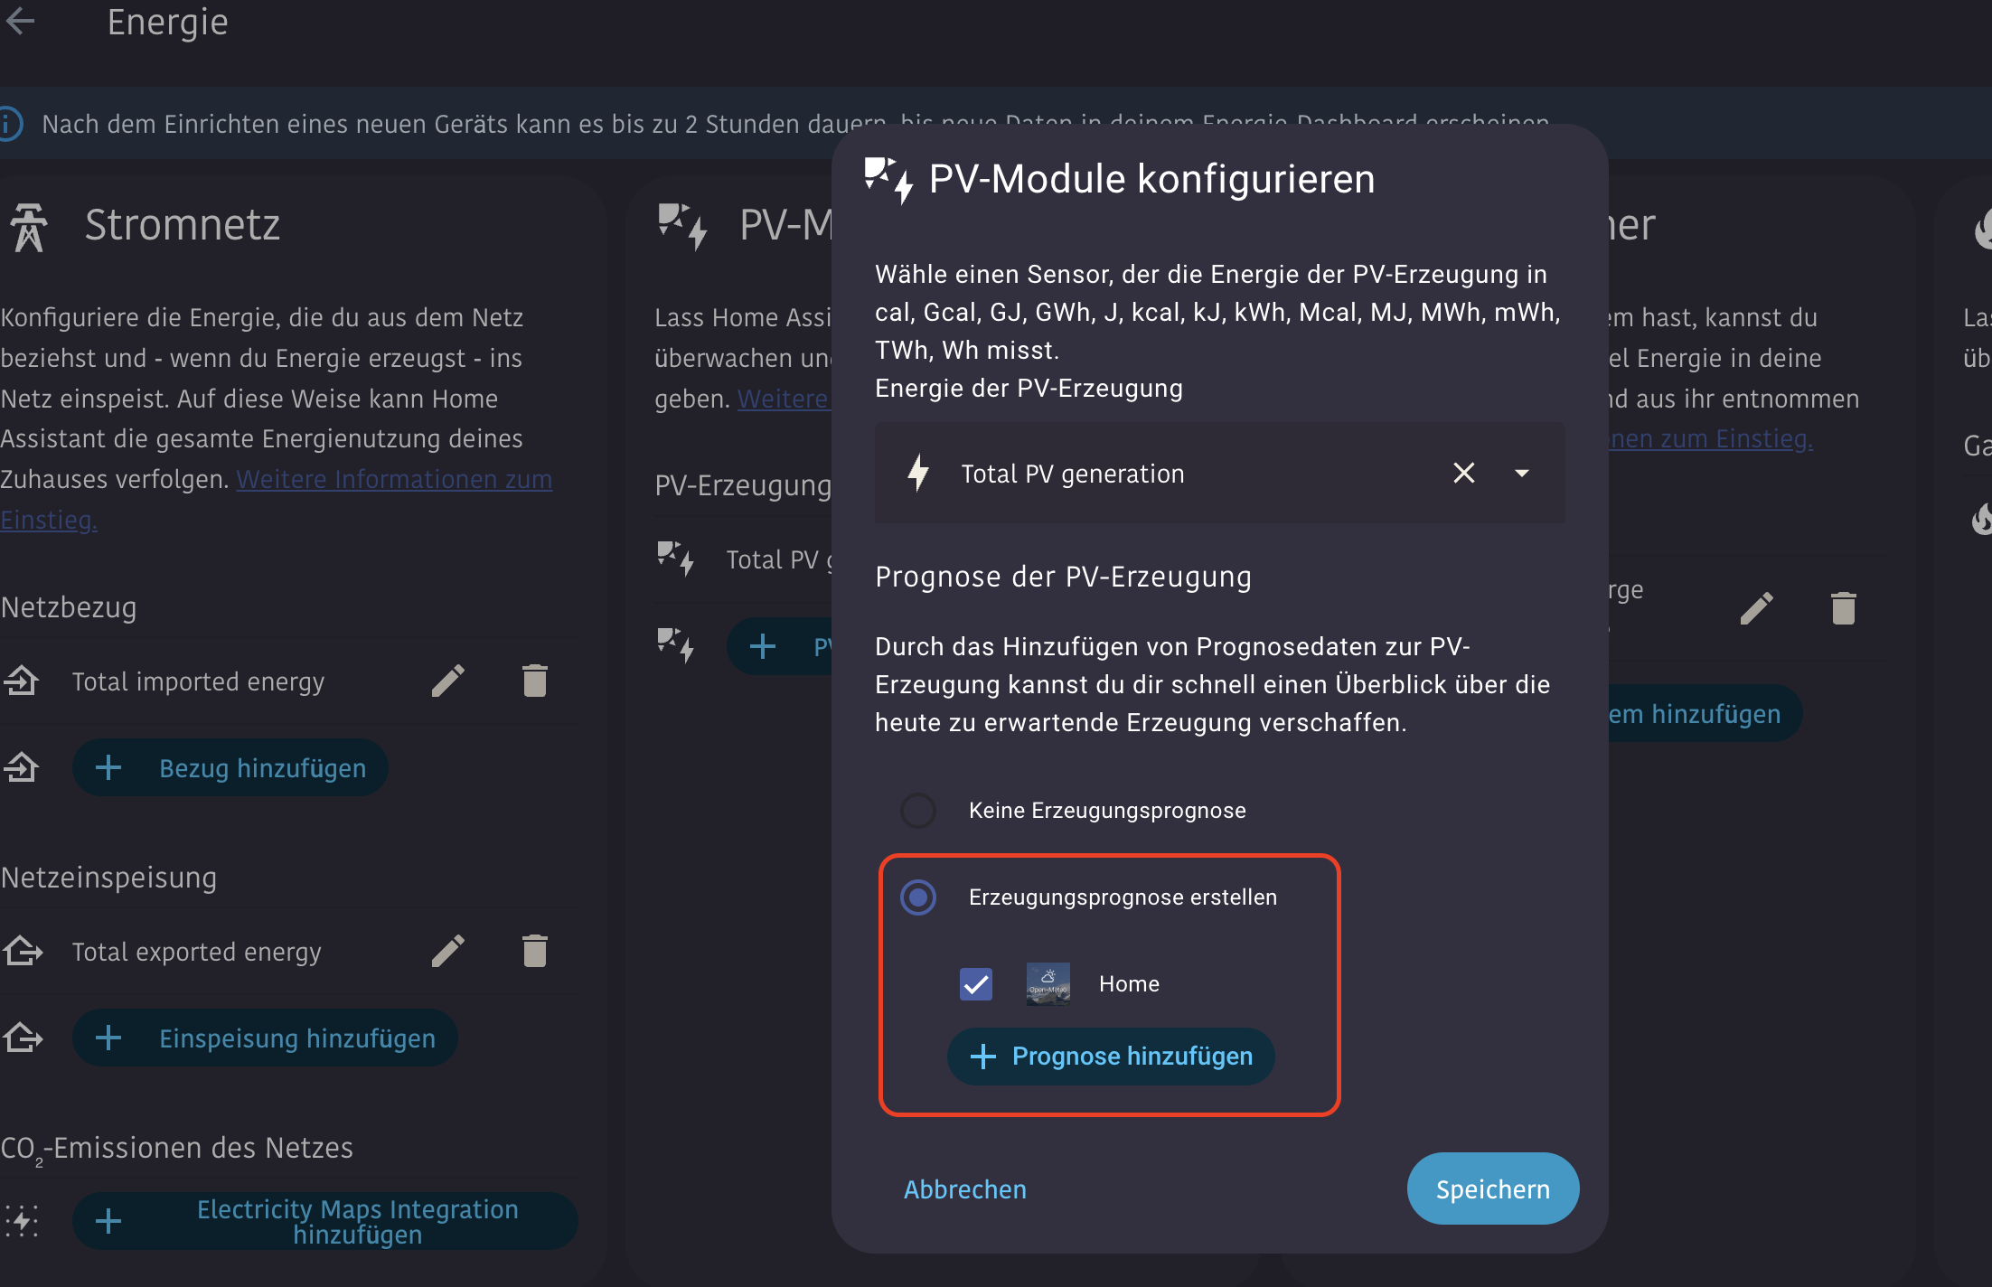
Task: Clear the Total PV generation sensor selection
Action: point(1463,473)
